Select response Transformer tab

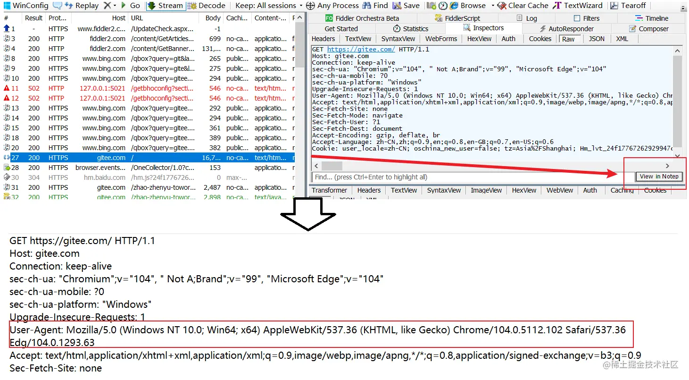coord(329,190)
